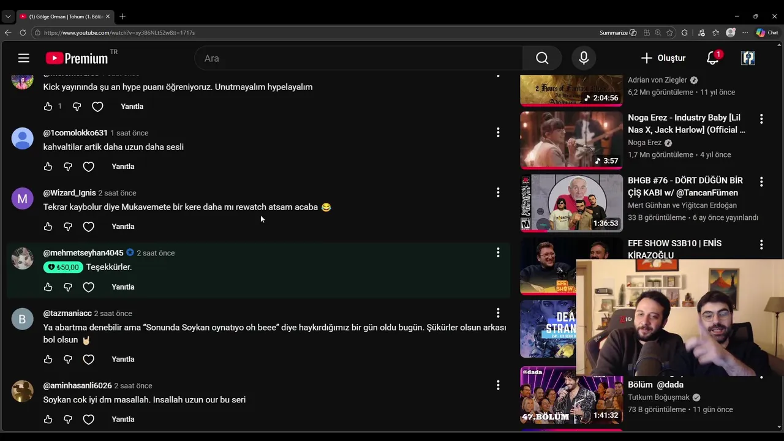The height and width of the screenshot is (441, 784).
Task: Reply to the @Wizard_Ignis comment
Action: (123, 227)
